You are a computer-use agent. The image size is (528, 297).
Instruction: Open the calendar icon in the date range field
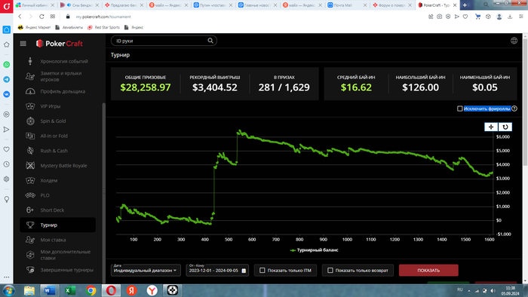244,271
